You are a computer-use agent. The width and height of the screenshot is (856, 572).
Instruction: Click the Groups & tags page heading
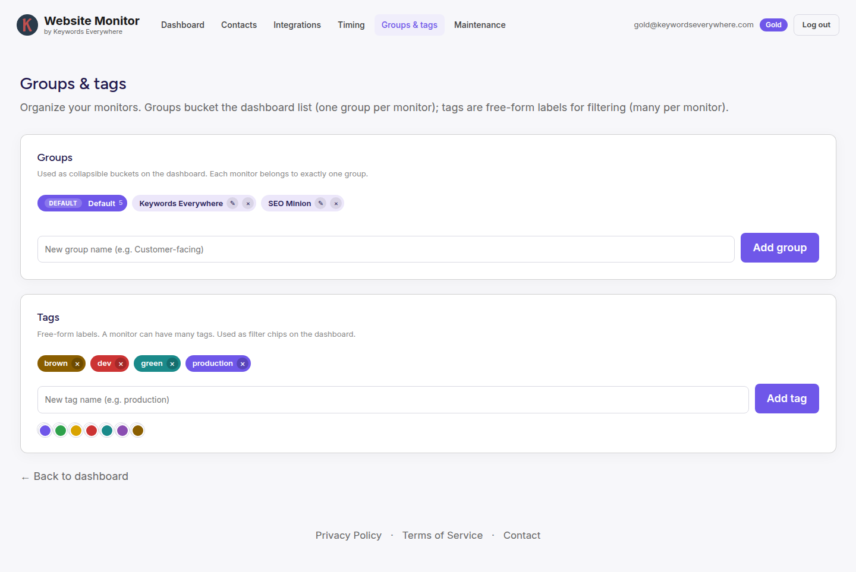point(73,84)
